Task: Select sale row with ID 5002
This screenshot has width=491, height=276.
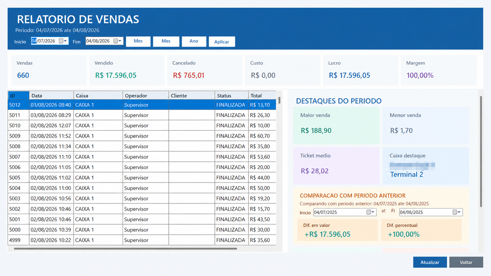Action: click(x=142, y=209)
